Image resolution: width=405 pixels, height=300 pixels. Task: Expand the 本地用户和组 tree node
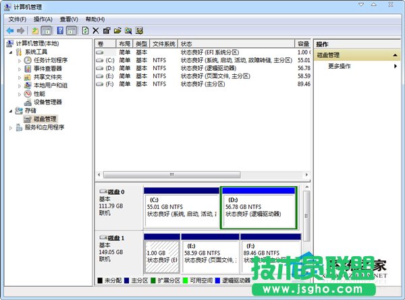click(20, 86)
